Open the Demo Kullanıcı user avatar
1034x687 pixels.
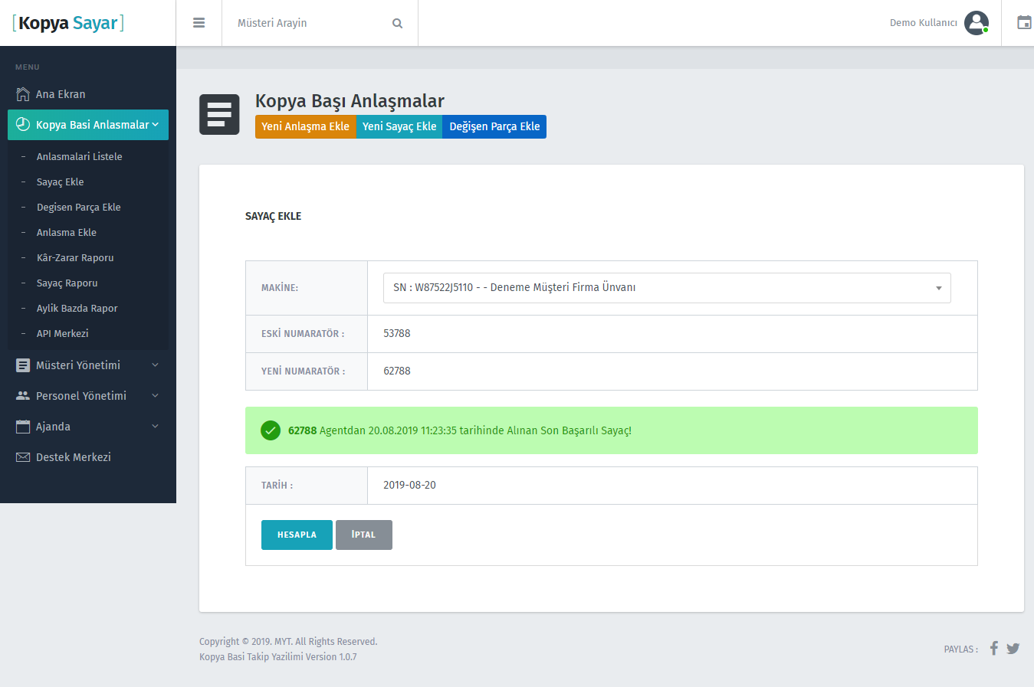(976, 23)
